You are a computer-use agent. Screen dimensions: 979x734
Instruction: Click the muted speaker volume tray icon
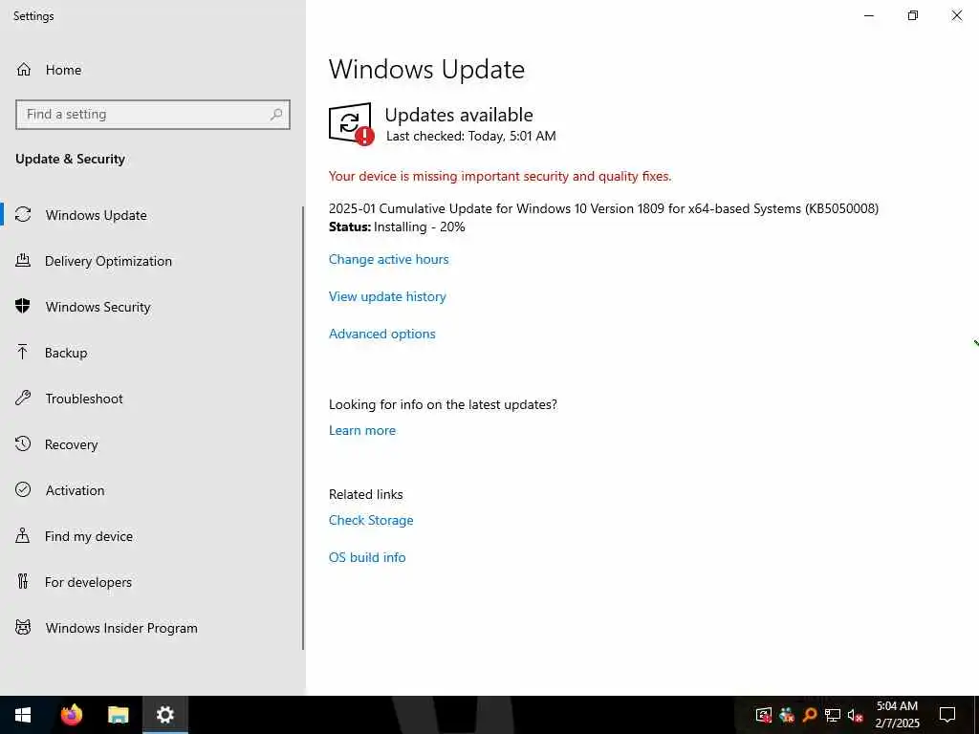tap(855, 715)
